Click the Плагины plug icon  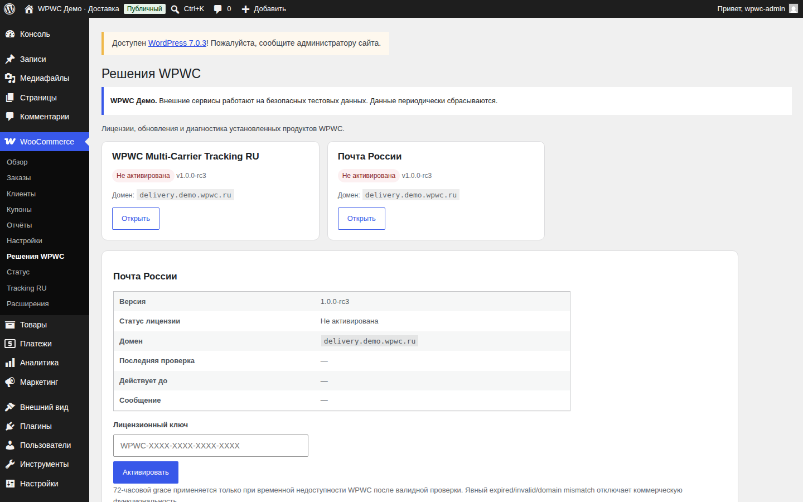(10, 426)
